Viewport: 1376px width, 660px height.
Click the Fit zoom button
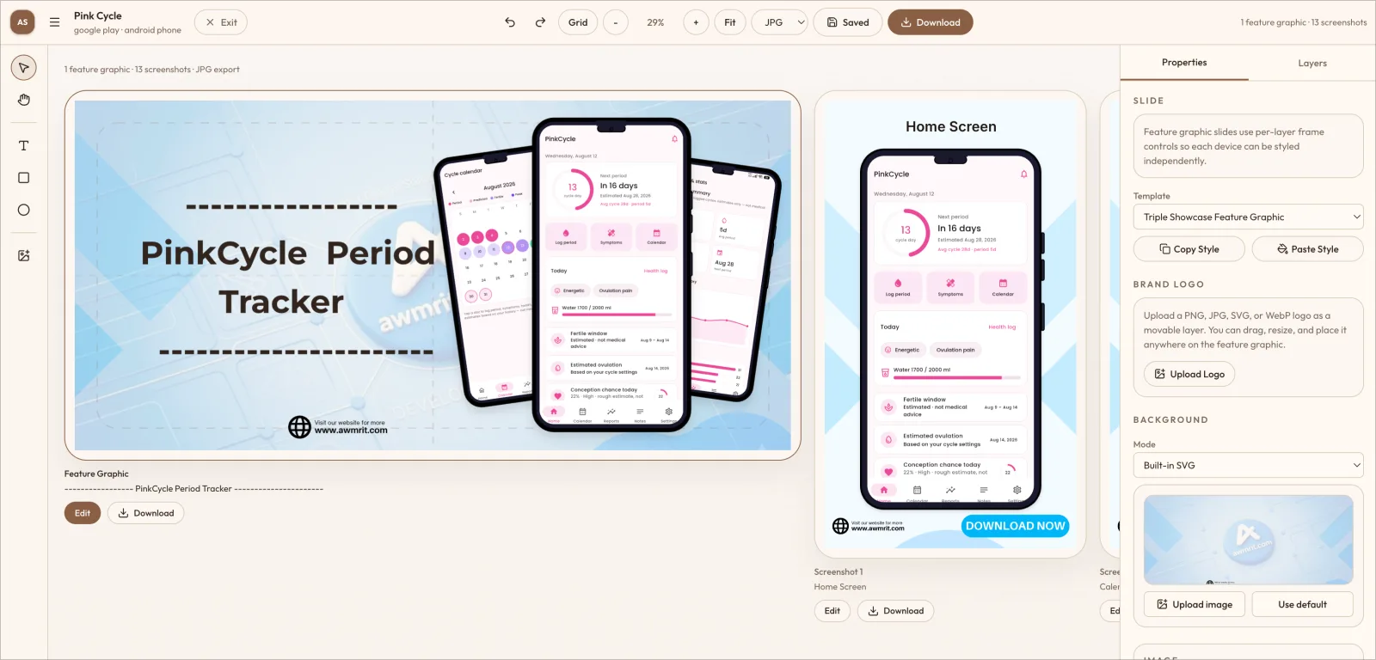pos(730,22)
